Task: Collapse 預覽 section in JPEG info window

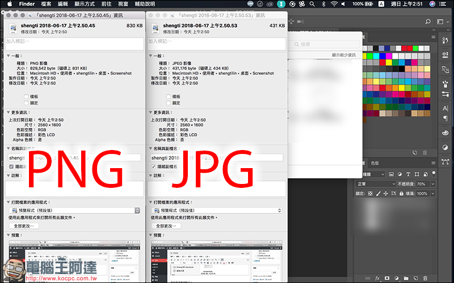Action: 150,235
